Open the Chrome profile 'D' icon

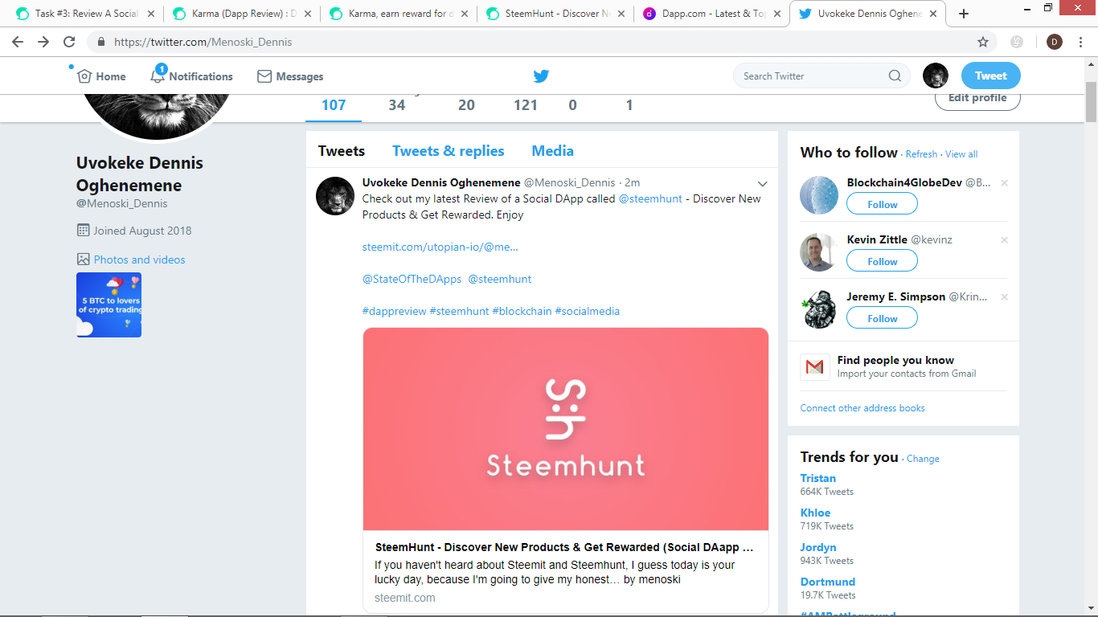click(x=1055, y=42)
